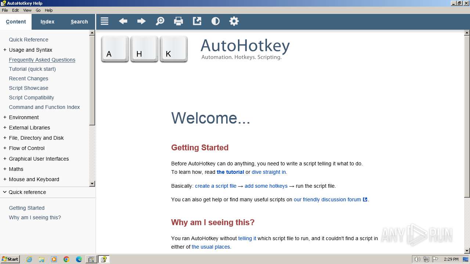Expand Flow of Control tree node
The width and height of the screenshot is (470, 264).
coord(5,148)
